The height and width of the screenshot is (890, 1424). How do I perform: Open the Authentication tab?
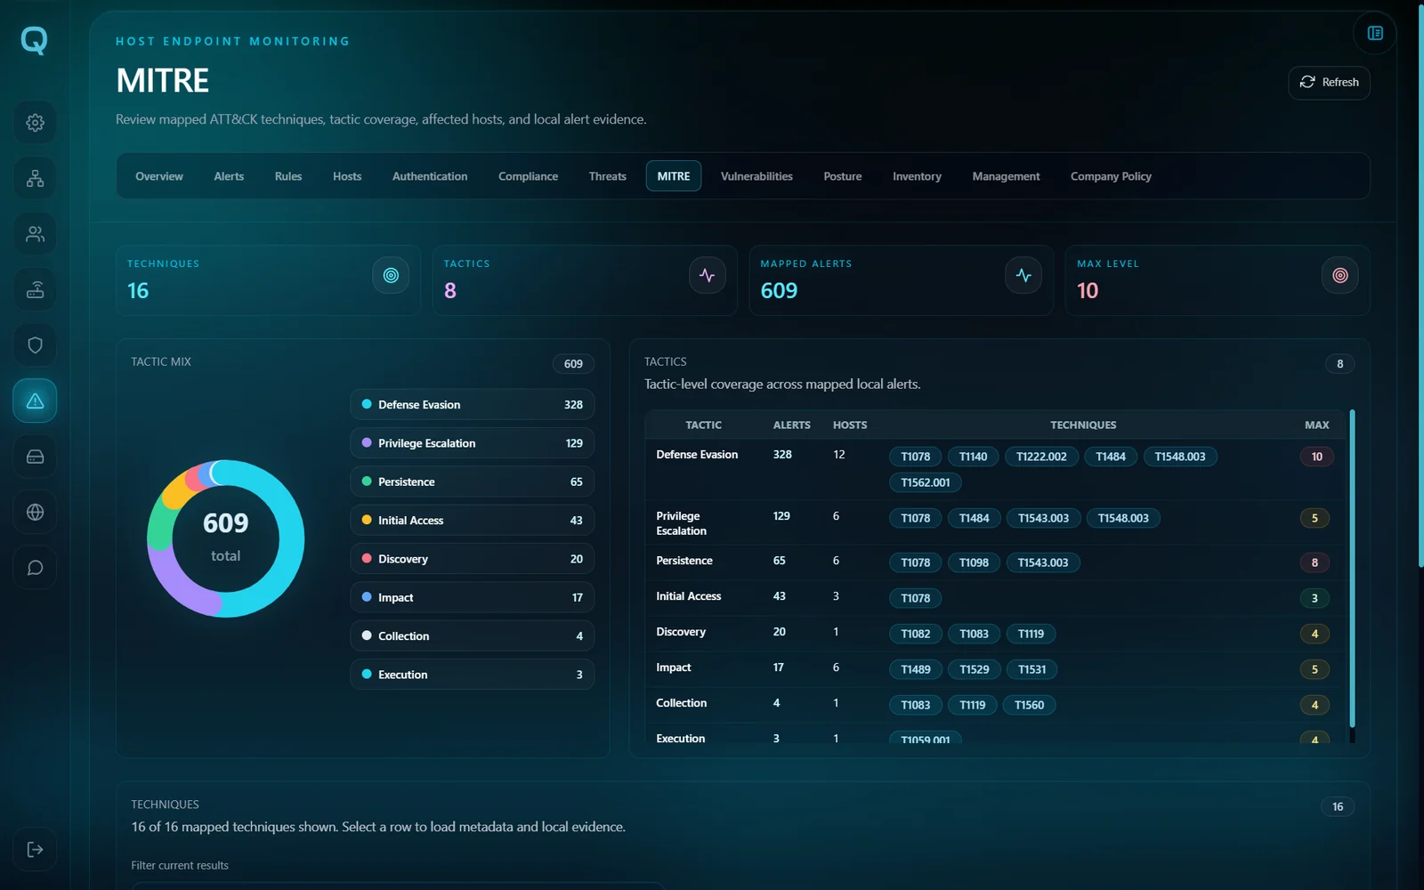[430, 176]
